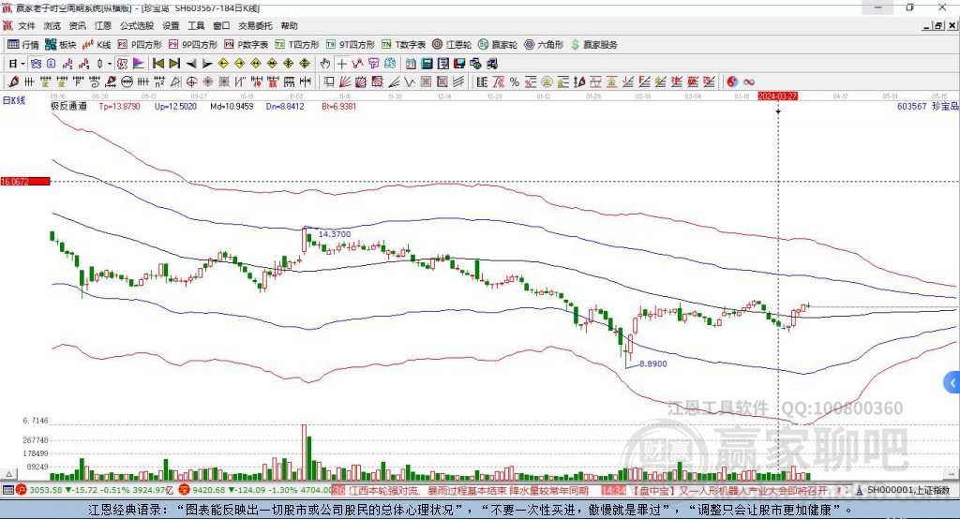Open the 江恩 menu
This screenshot has height=519, width=960.
[103, 25]
